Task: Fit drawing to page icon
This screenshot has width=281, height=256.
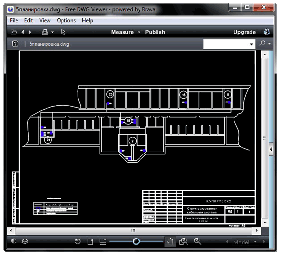Action: tap(90, 241)
